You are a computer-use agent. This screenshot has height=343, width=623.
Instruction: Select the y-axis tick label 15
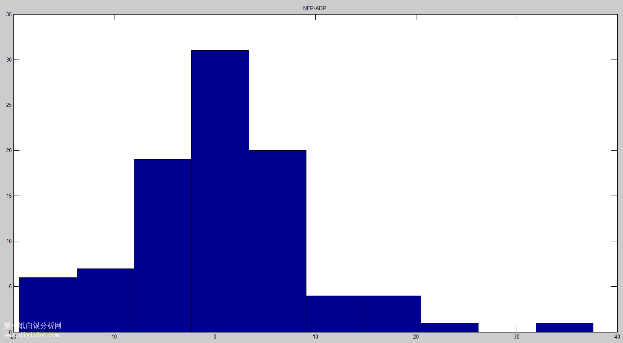pos(9,196)
